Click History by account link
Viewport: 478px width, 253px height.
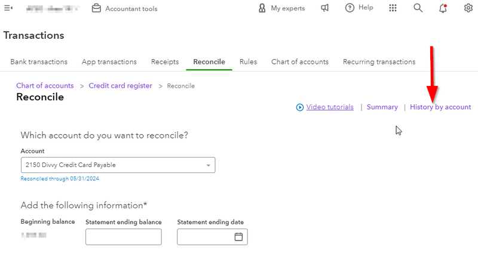[x=440, y=107]
